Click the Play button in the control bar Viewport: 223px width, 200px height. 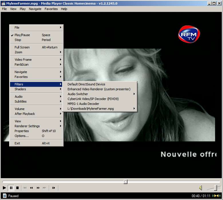point(4,188)
